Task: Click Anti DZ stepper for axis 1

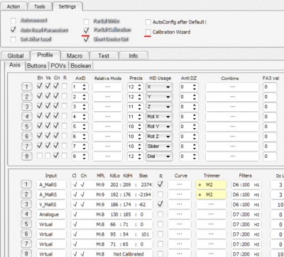Action: click(195, 87)
